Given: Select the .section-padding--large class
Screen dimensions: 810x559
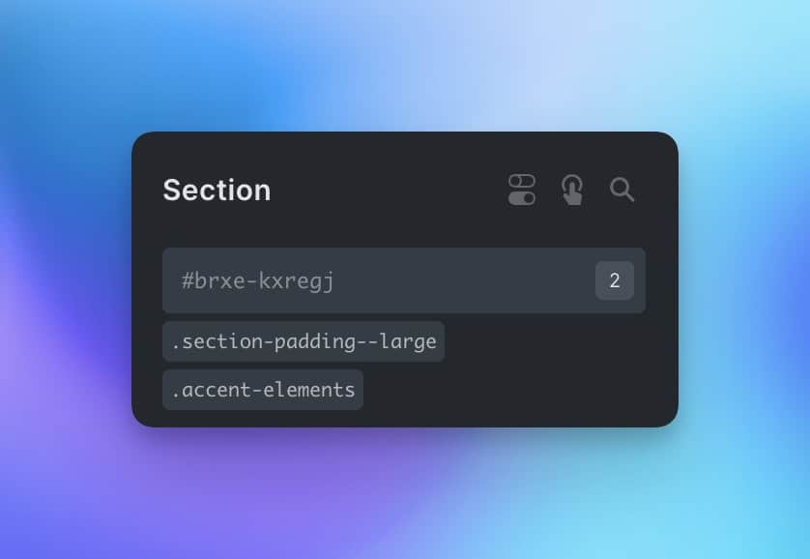Looking at the screenshot, I should coord(304,341).
